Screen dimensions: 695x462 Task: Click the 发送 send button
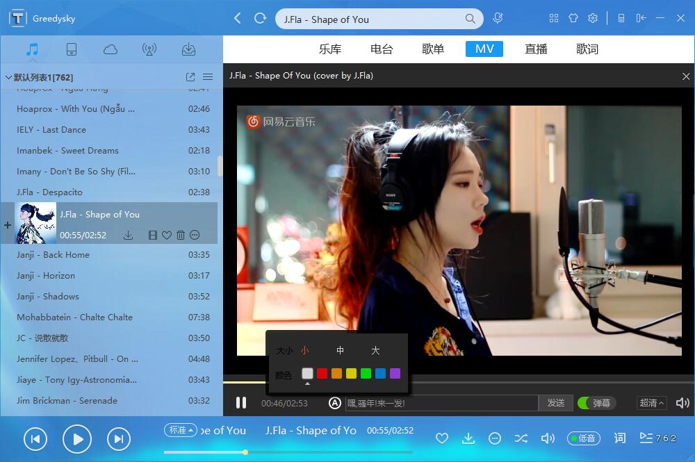(555, 403)
